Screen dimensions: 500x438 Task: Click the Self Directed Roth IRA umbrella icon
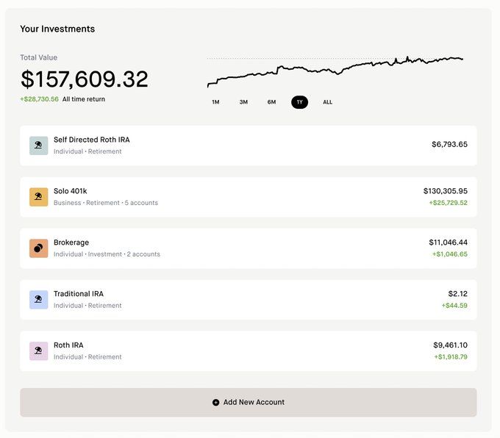pos(38,146)
